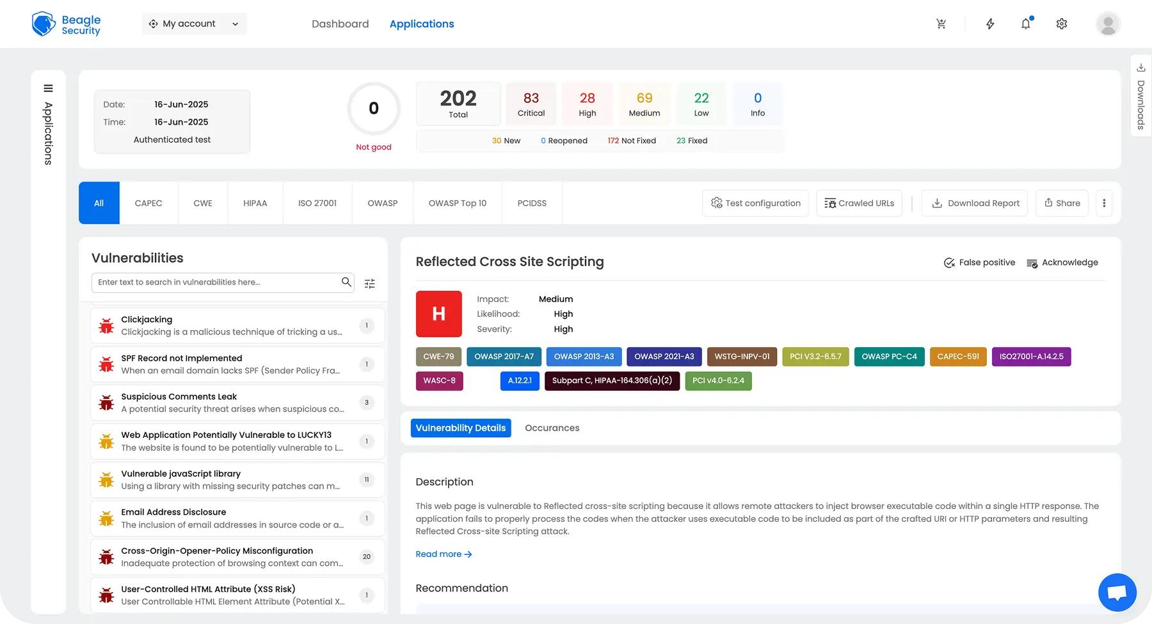
Task: Open the settings gear icon
Action: point(1062,24)
